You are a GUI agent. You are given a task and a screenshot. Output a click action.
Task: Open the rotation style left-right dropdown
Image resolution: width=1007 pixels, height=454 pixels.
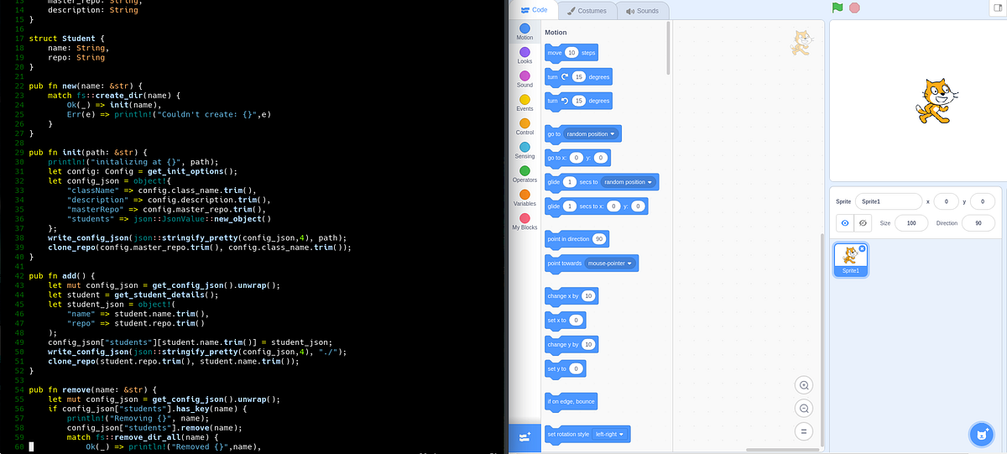[609, 434]
